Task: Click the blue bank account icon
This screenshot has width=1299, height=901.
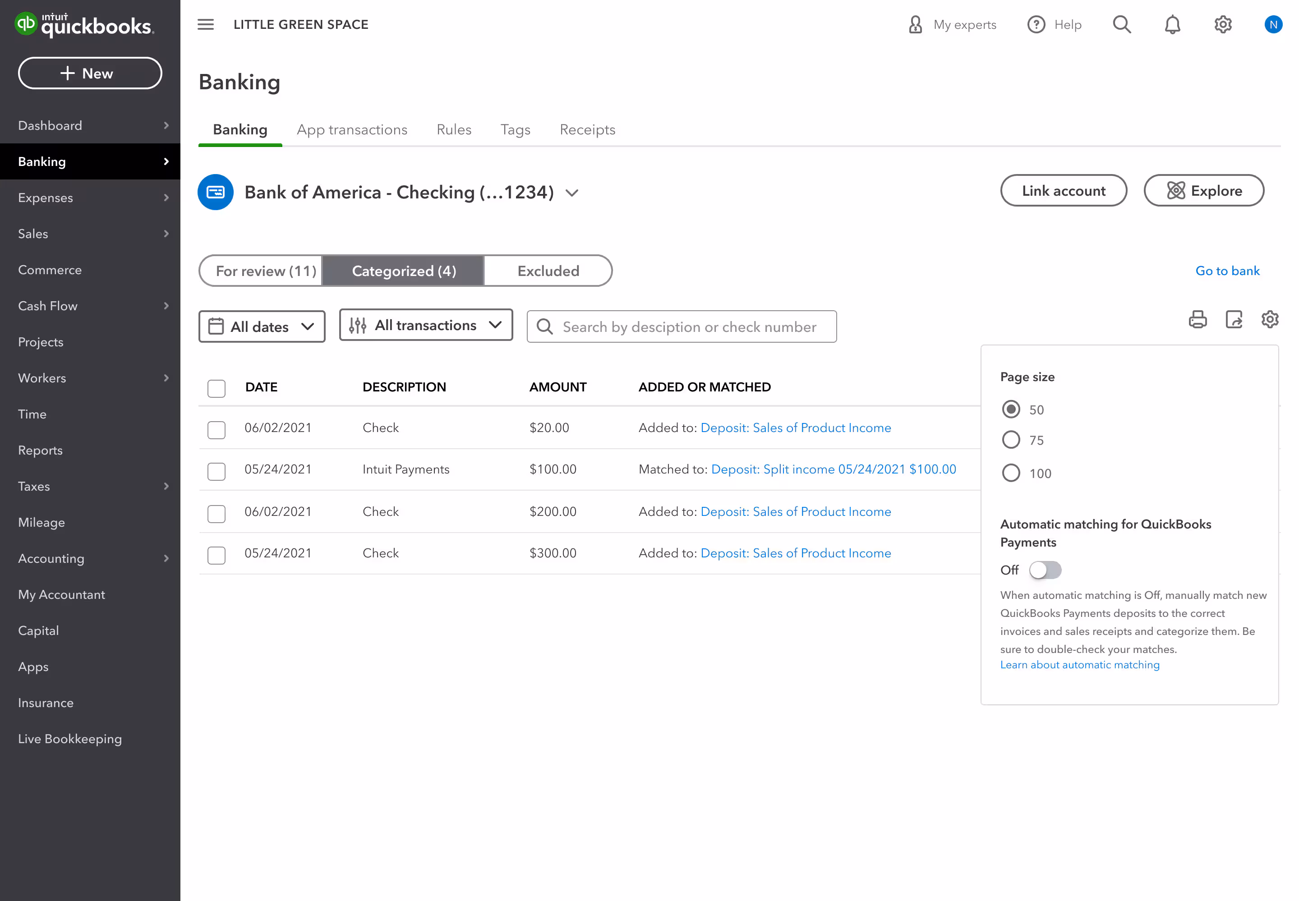Action: 216,192
